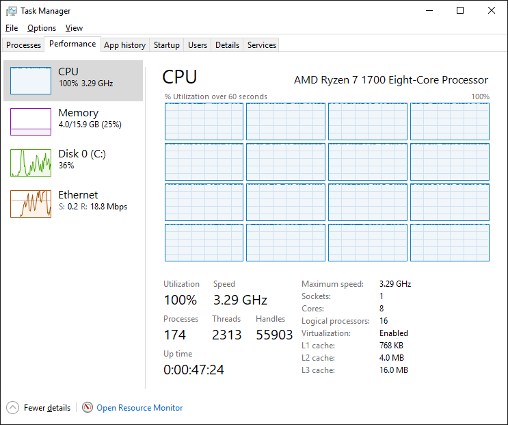Open the File menu
The height and width of the screenshot is (425, 508).
11,28
